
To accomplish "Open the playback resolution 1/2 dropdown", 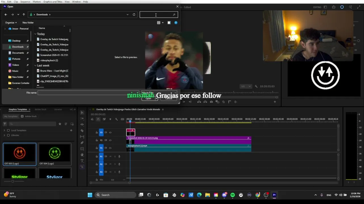I will click(246, 86).
